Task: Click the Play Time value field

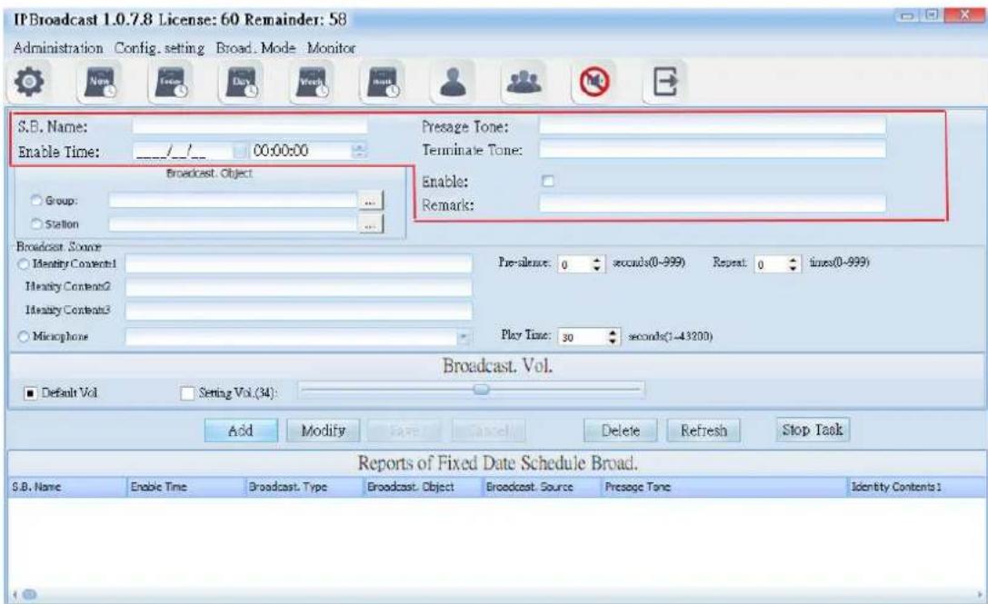Action: tap(583, 337)
